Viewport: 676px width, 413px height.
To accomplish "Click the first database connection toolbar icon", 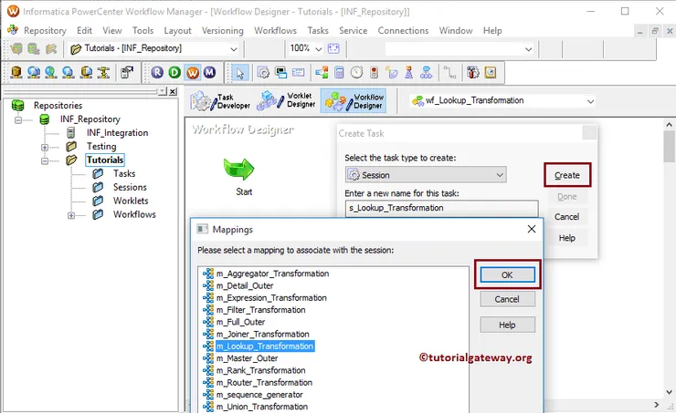I will coord(16,72).
